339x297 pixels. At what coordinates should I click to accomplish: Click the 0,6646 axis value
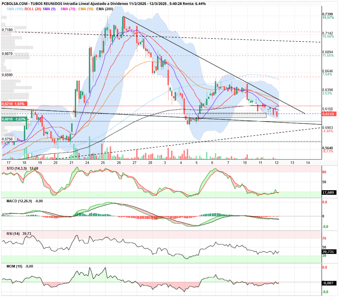pos(328,71)
